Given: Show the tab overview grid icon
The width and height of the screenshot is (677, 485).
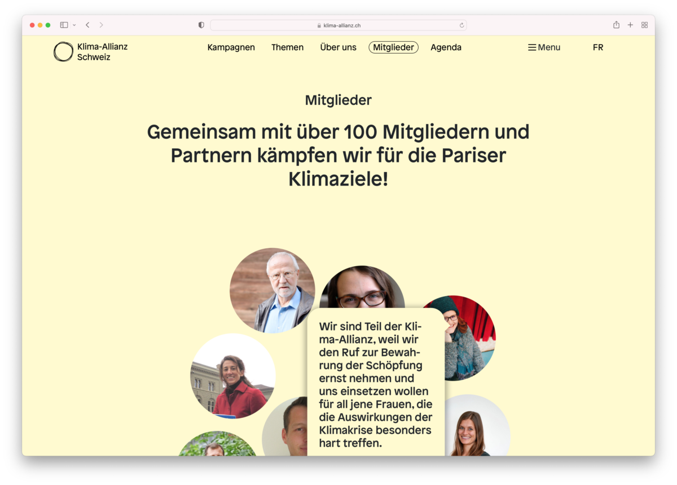Looking at the screenshot, I should [644, 25].
